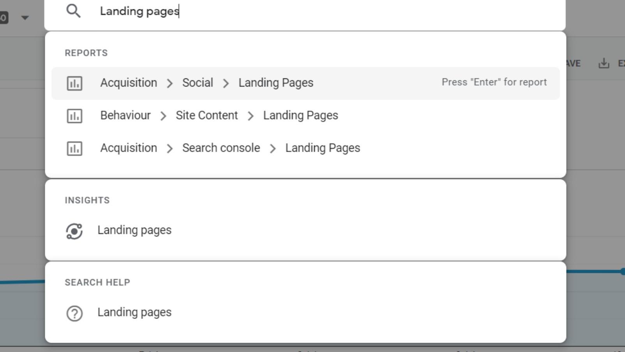Open Landing pages under Search Help

[x=134, y=312]
